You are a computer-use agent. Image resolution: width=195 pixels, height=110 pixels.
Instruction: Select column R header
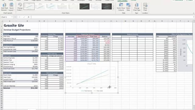(162, 21)
